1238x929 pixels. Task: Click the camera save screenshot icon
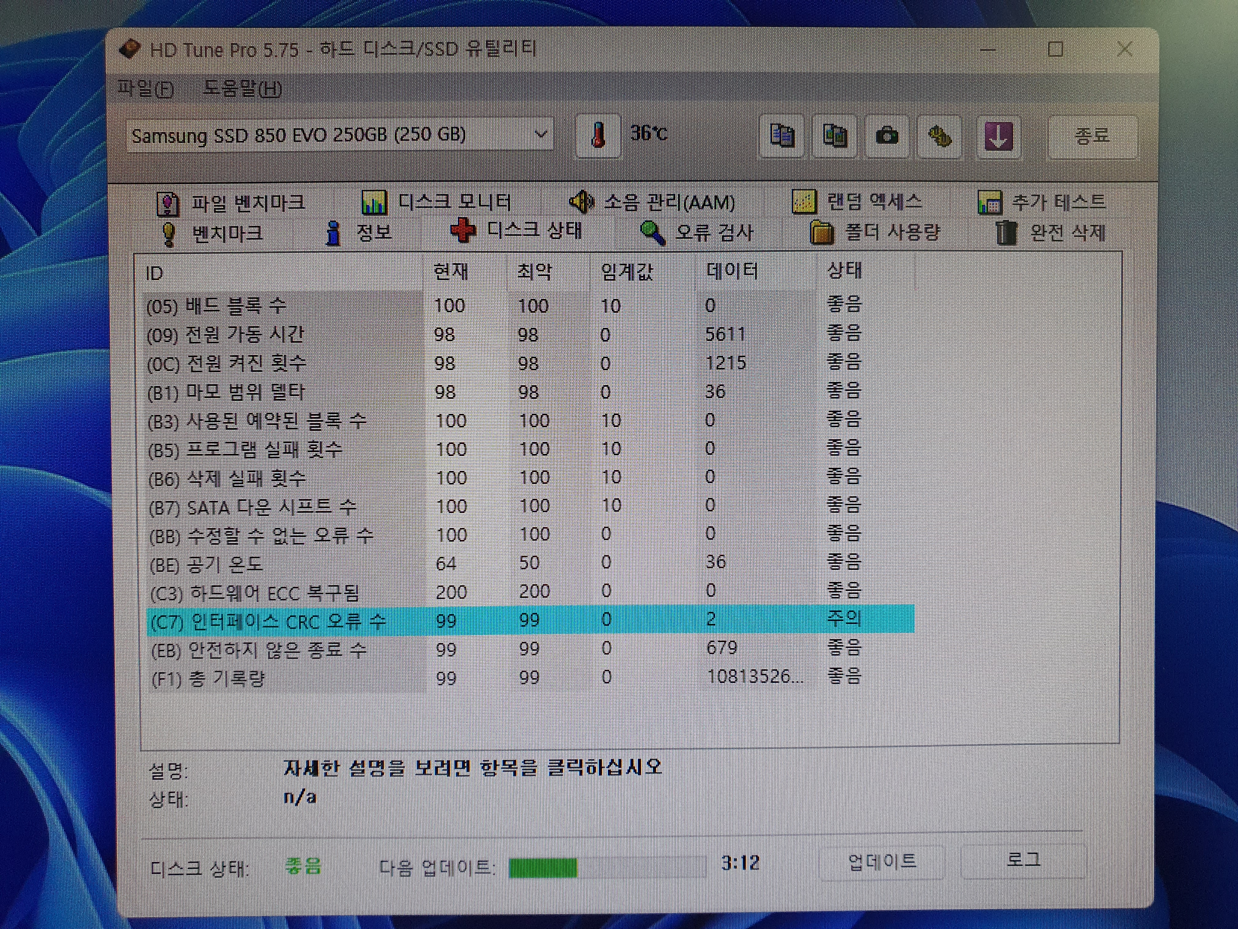click(x=886, y=136)
